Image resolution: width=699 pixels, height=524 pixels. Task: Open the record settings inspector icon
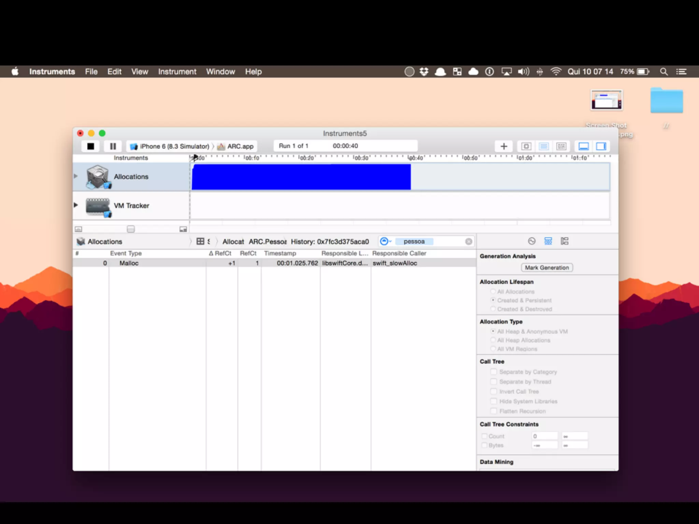pos(532,241)
